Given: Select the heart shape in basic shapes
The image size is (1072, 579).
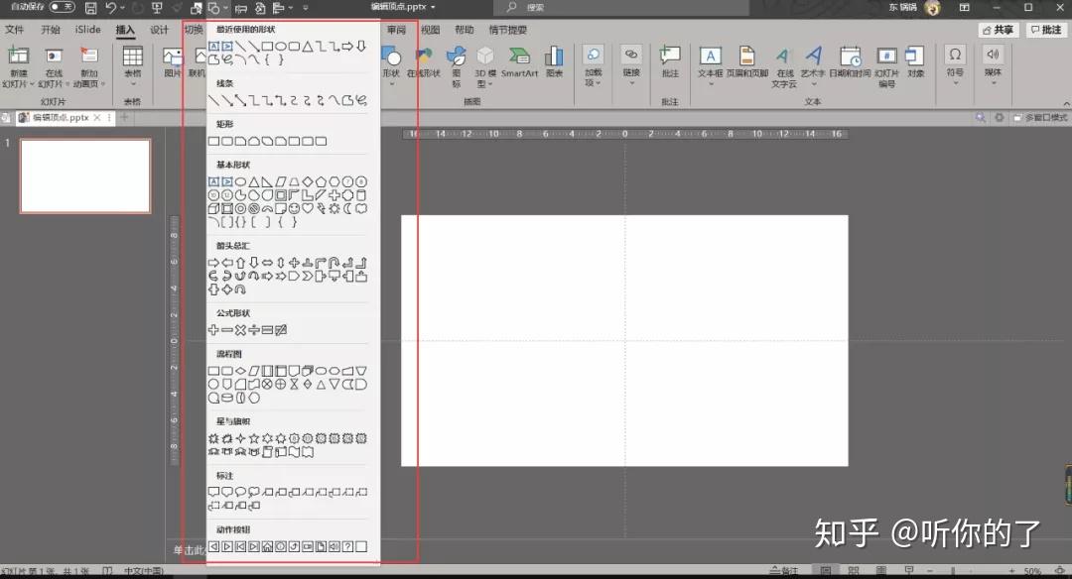Looking at the screenshot, I should click(308, 208).
